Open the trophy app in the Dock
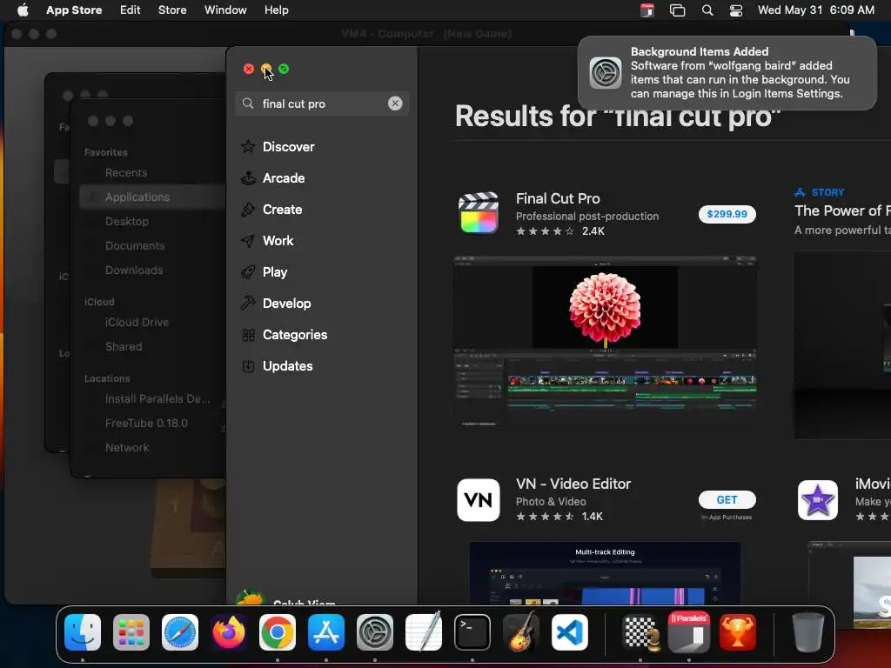Image resolution: width=891 pixels, height=668 pixels. tap(738, 631)
